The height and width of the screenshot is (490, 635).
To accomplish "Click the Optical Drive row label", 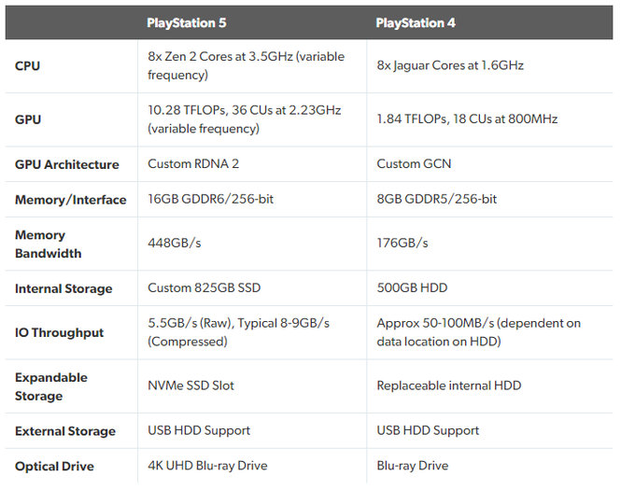I will pyautogui.click(x=54, y=466).
